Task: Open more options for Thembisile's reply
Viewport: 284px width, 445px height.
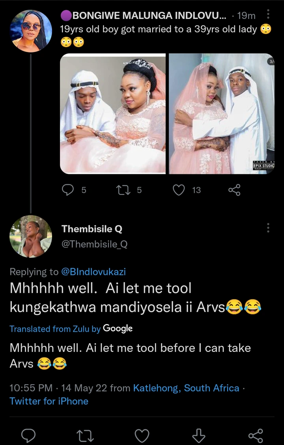Action: point(269,228)
